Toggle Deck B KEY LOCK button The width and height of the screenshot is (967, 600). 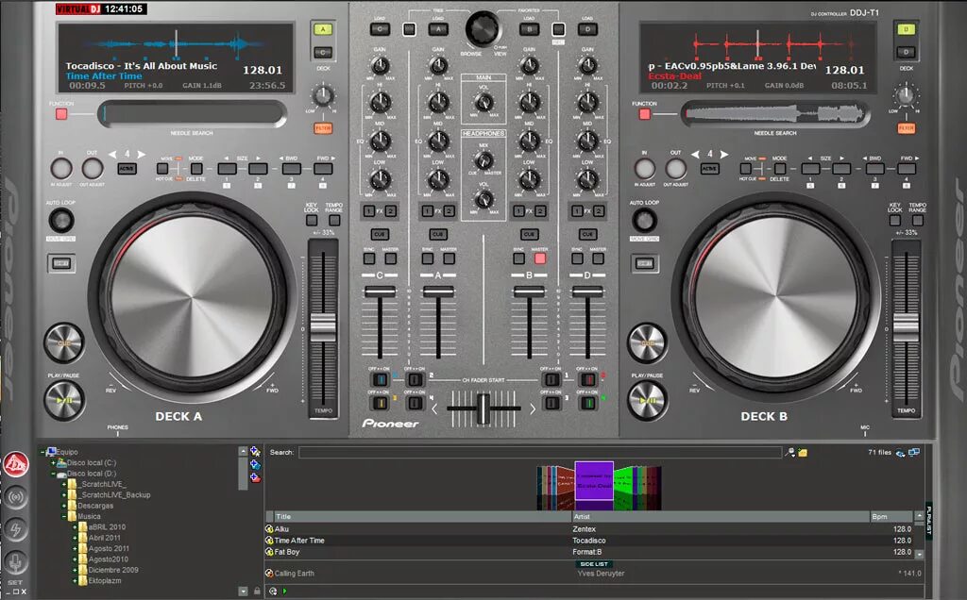[x=895, y=221]
